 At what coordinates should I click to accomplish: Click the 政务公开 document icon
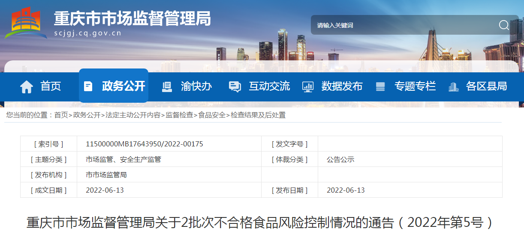(x=88, y=86)
